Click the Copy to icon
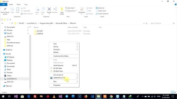 coord(43,9)
